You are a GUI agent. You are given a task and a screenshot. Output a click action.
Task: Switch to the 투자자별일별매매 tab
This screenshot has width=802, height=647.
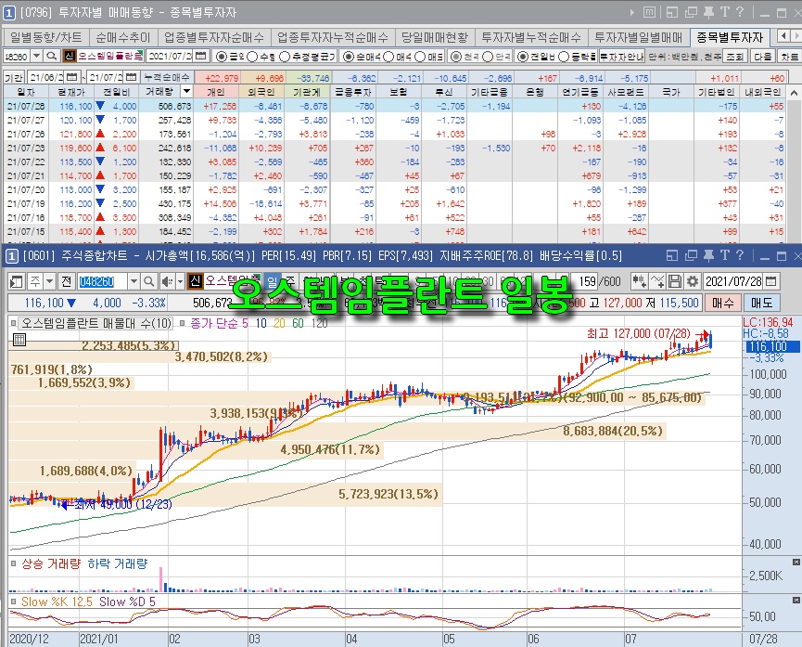[x=638, y=37]
